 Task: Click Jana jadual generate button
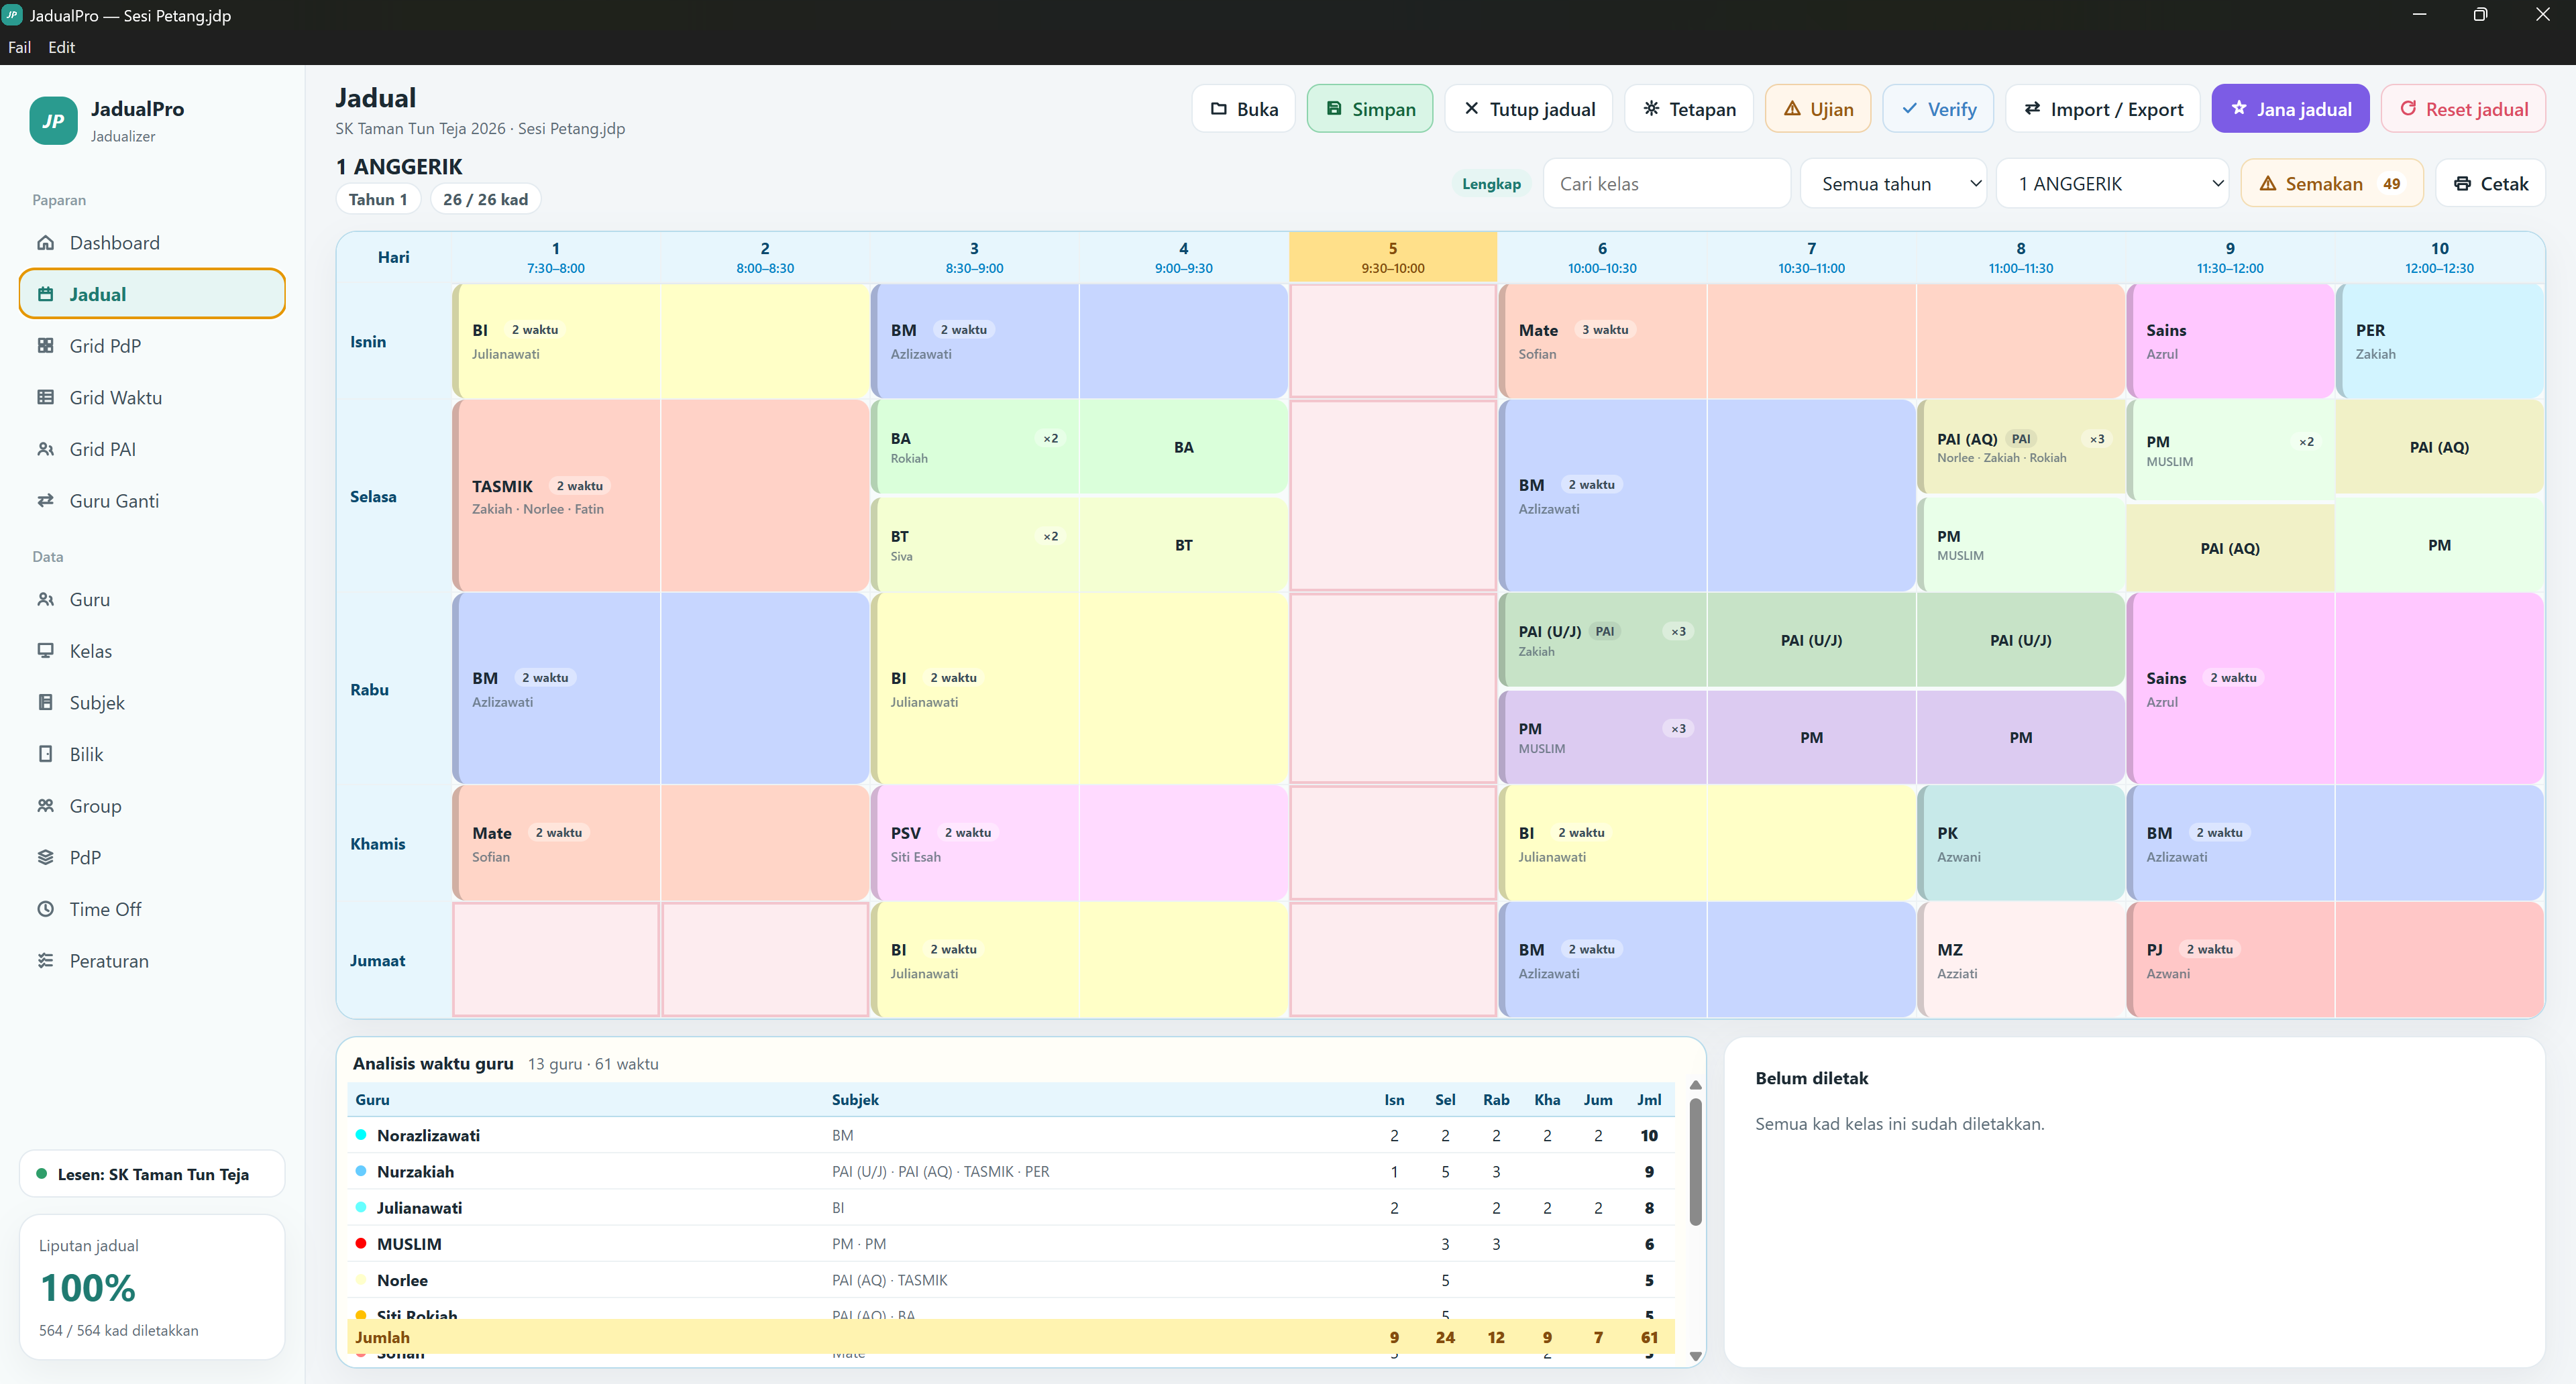pos(2290,109)
